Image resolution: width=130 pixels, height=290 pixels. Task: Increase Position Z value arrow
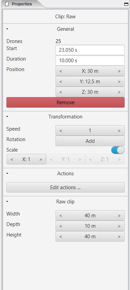point(119,92)
